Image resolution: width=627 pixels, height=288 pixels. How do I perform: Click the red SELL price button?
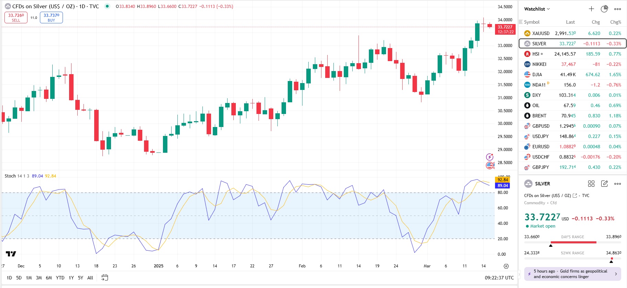(16, 18)
